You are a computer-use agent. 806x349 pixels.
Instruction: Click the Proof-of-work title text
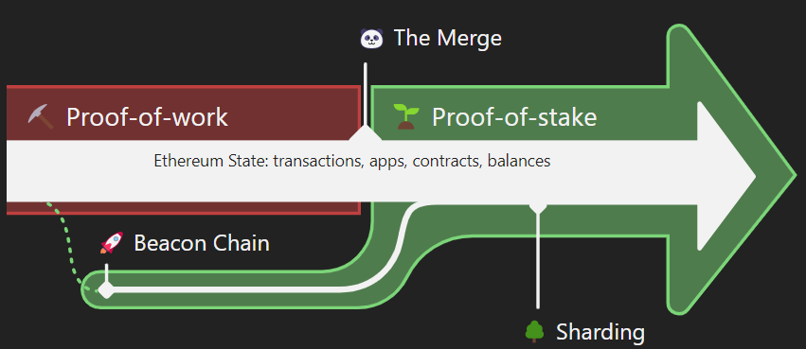click(147, 117)
